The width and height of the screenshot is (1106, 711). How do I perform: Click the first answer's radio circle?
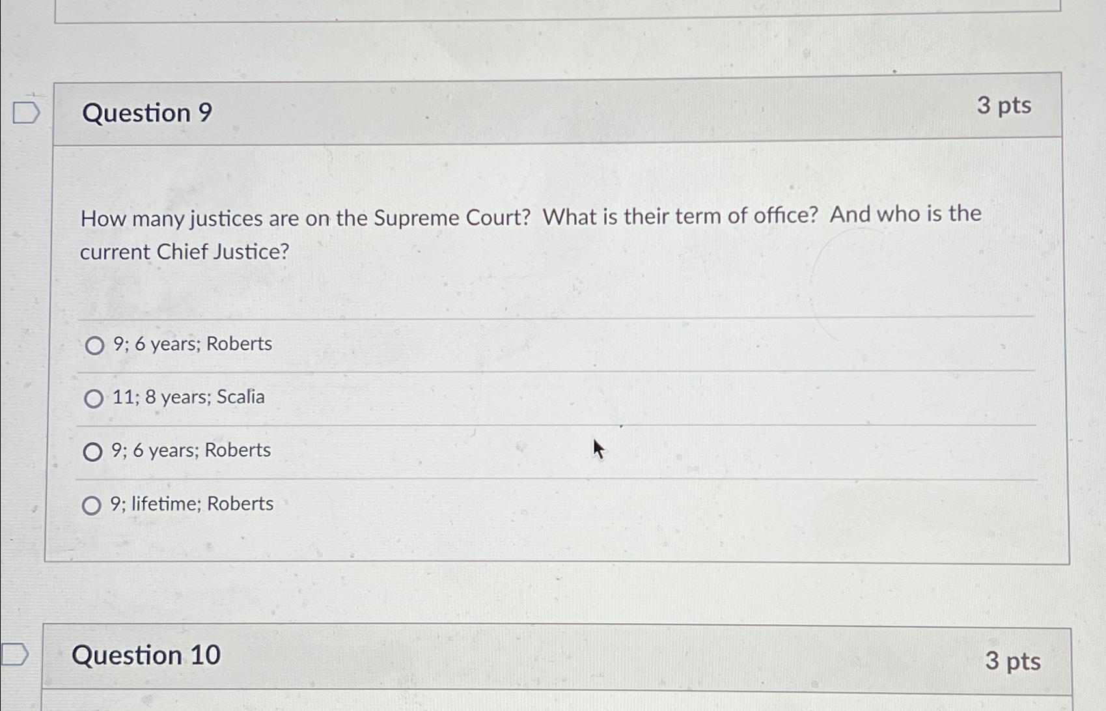[x=94, y=346]
